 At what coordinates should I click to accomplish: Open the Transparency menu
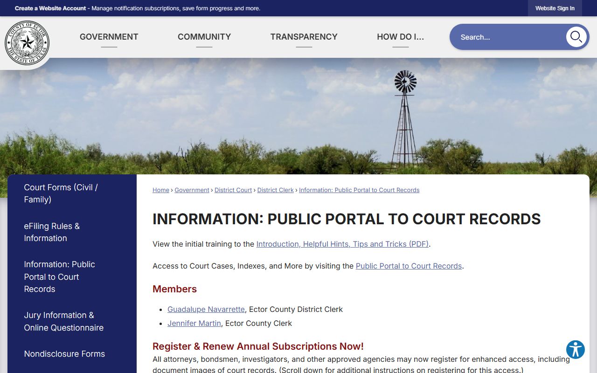pyautogui.click(x=304, y=37)
